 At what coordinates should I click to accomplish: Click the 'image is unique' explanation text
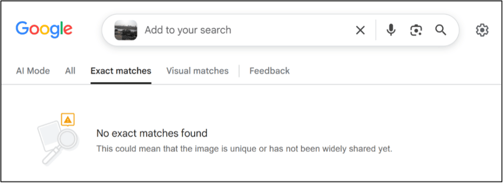coord(244,149)
